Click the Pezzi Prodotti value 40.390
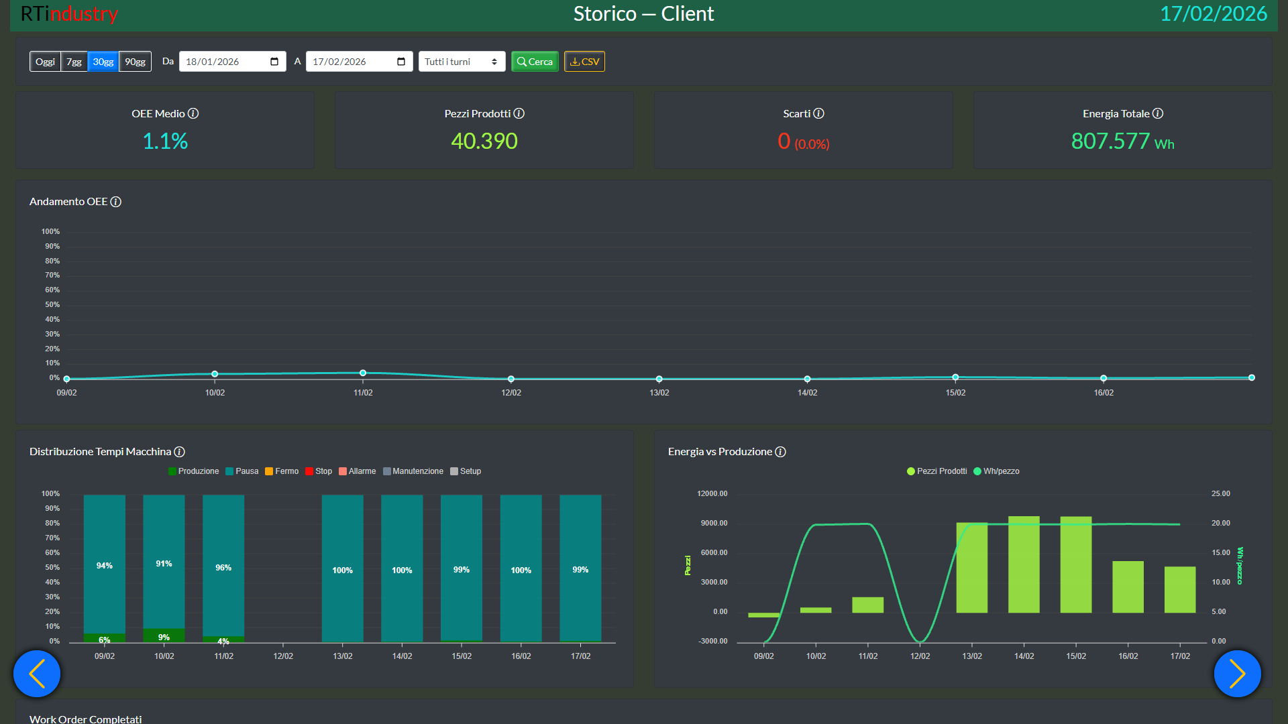 pyautogui.click(x=484, y=141)
